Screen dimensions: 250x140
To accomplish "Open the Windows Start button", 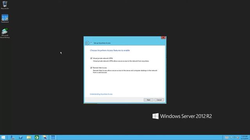I will point(3,137).
